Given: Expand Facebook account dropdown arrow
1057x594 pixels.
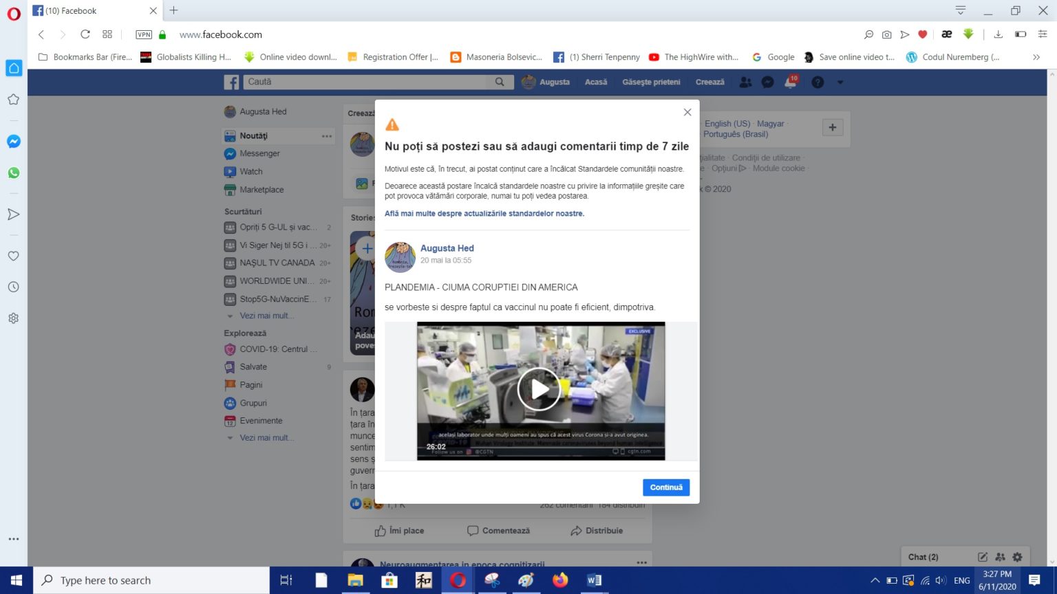Looking at the screenshot, I should (x=840, y=82).
